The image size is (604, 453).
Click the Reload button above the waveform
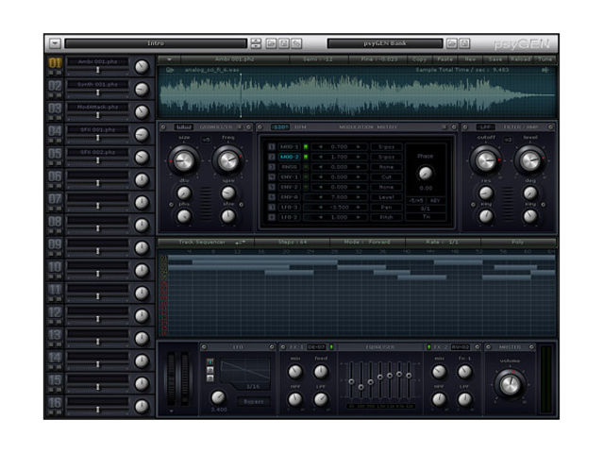pos(520,59)
